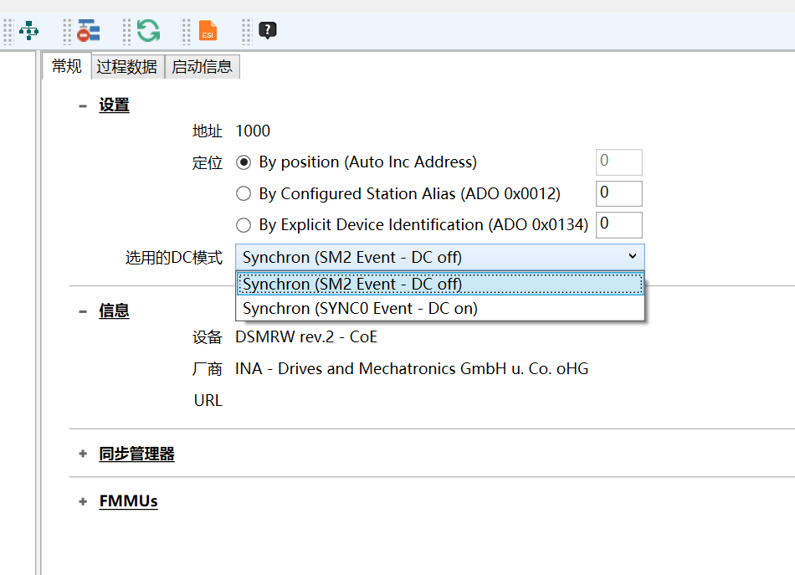The image size is (795, 575).
Task: Click the network topology tree icon
Action: [29, 32]
